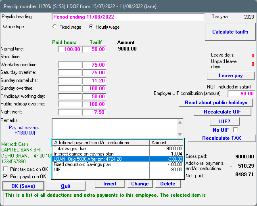Click the Amount column header
This screenshot has width=257, height=206.
coord(167,143)
